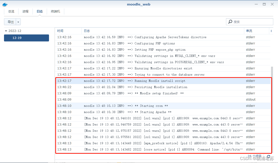The image size is (278, 163).
Task: Switch to the 终端机 tab
Action: [55, 11]
